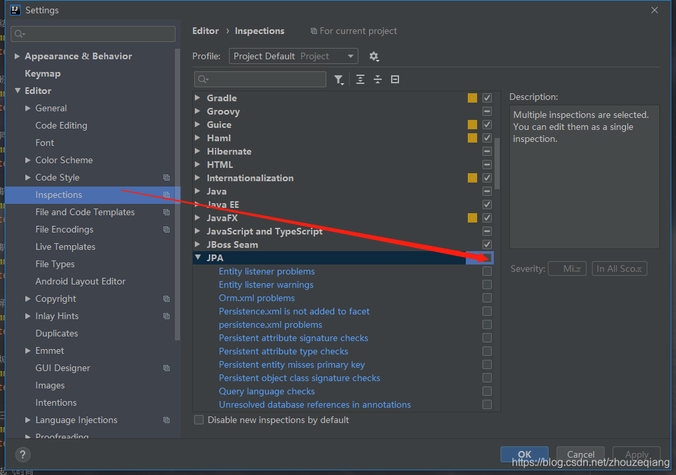
Task: Select Persistent attribute type checks inspection
Action: pyautogui.click(x=283, y=352)
